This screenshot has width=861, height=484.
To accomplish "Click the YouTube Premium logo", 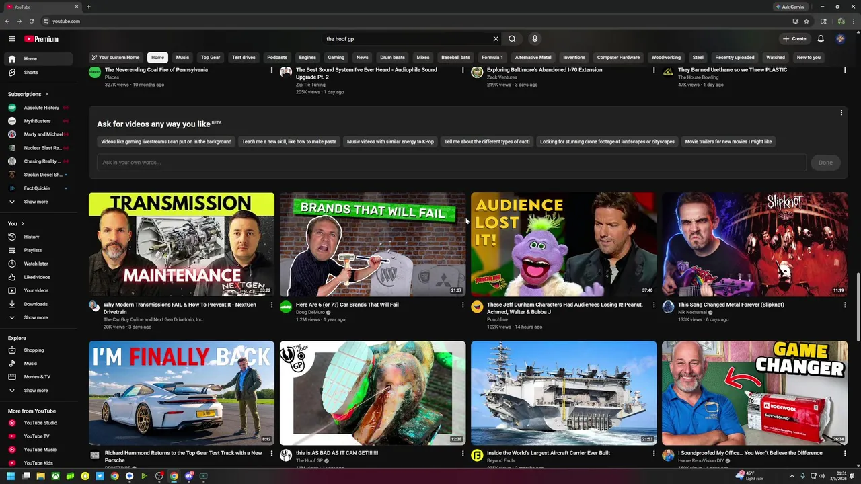I will (x=42, y=39).
